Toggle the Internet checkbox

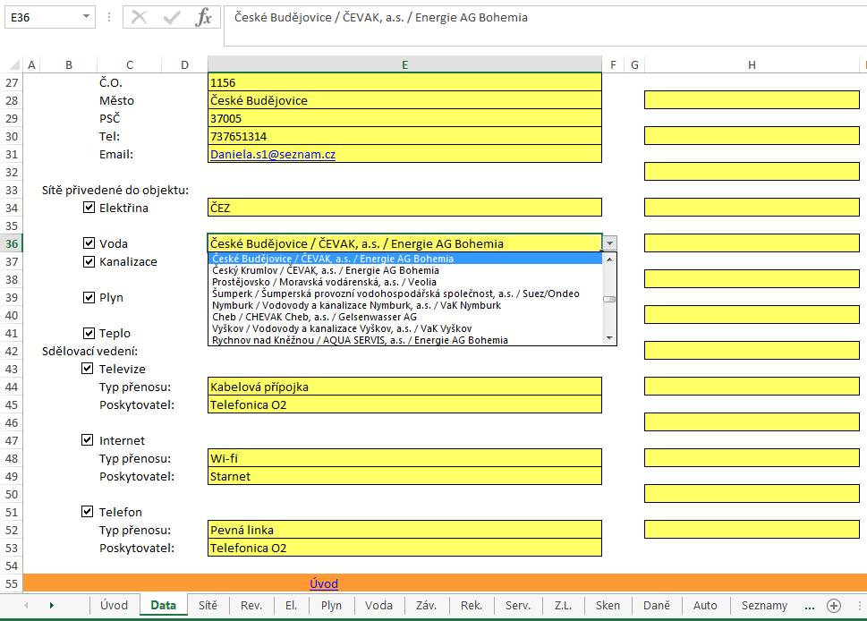[88, 440]
